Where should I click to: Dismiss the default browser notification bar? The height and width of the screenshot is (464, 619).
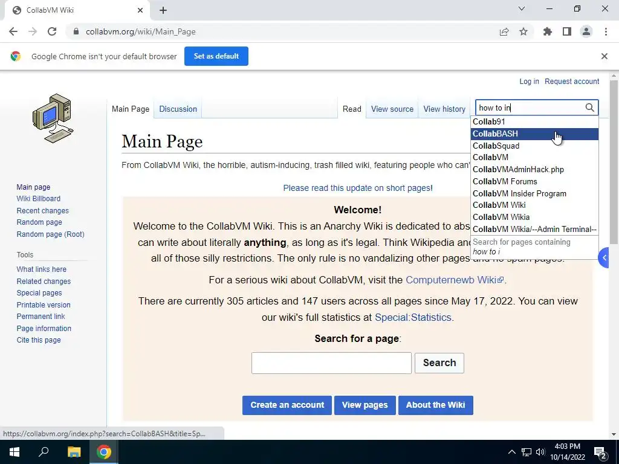click(604, 56)
